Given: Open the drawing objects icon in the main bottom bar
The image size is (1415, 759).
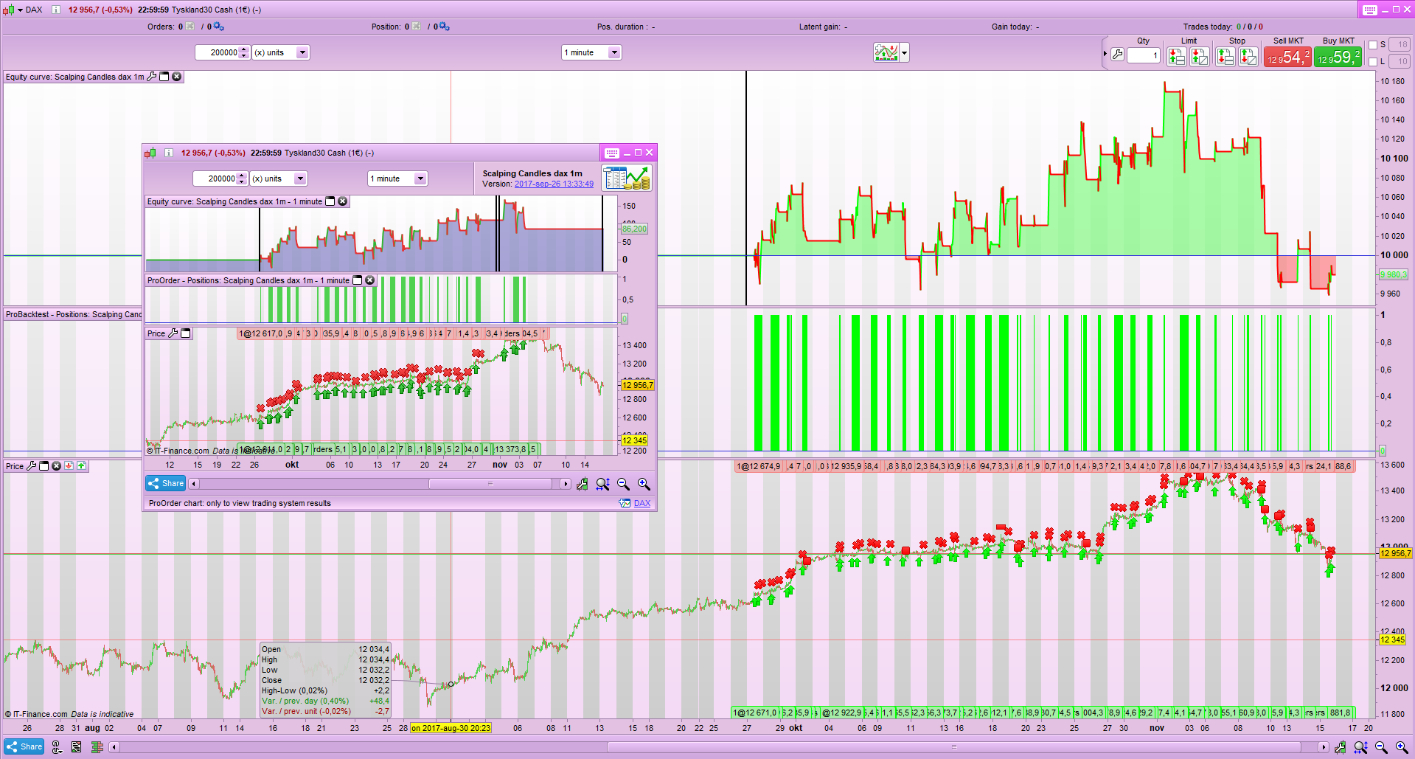Looking at the screenshot, I should (x=57, y=747).
